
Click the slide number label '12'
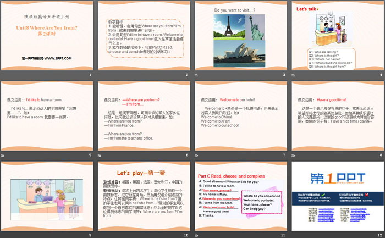click(380, 235)
